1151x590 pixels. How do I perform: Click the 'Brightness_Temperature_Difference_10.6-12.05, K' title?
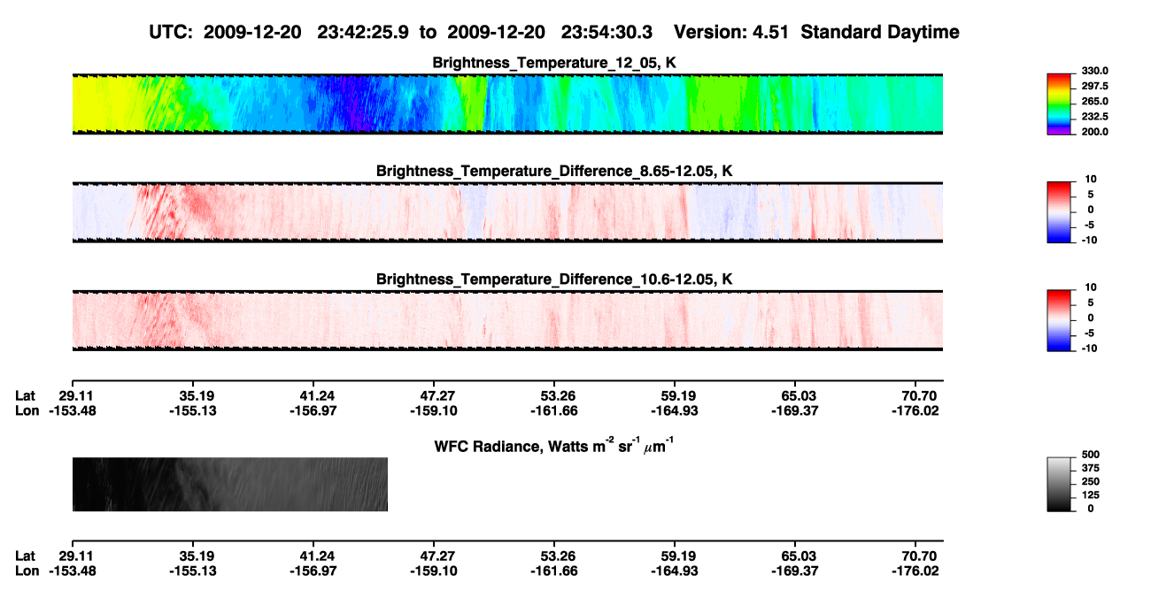554,279
